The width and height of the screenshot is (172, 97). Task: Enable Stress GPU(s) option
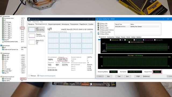click(101, 34)
